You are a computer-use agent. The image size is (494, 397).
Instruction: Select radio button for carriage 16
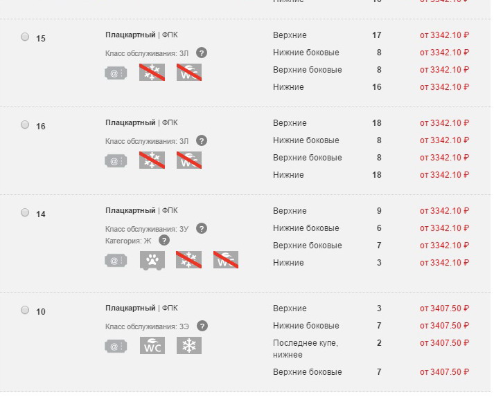click(26, 125)
